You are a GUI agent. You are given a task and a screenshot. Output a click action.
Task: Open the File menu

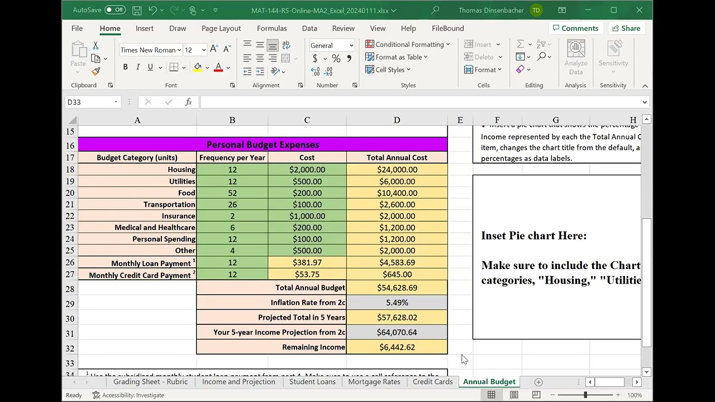(77, 28)
